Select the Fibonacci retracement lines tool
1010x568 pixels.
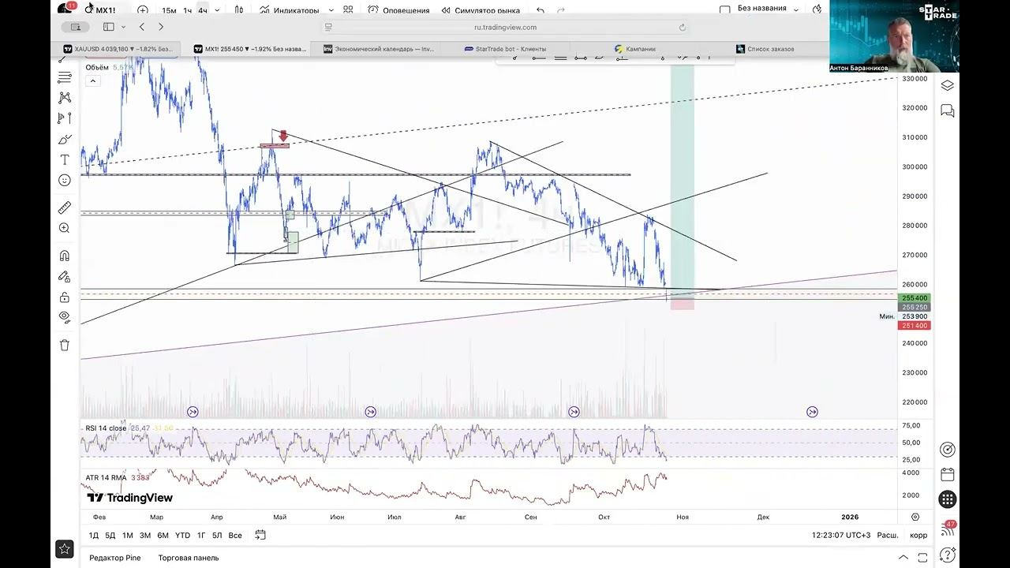point(65,77)
